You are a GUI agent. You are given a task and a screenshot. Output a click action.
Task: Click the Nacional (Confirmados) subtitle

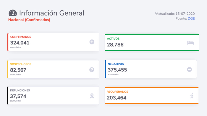pyautogui.click(x=29, y=20)
